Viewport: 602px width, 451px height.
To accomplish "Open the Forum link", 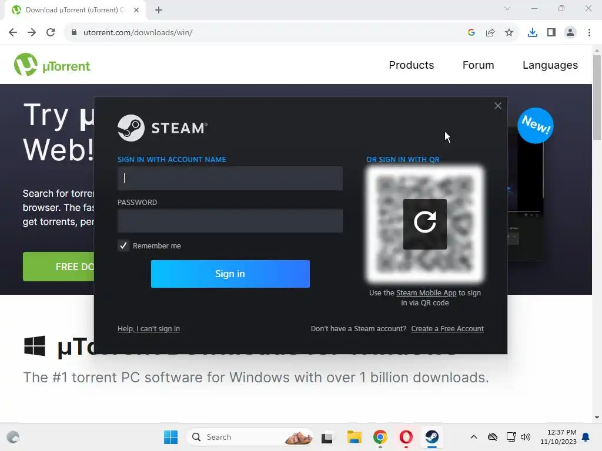I will (478, 65).
